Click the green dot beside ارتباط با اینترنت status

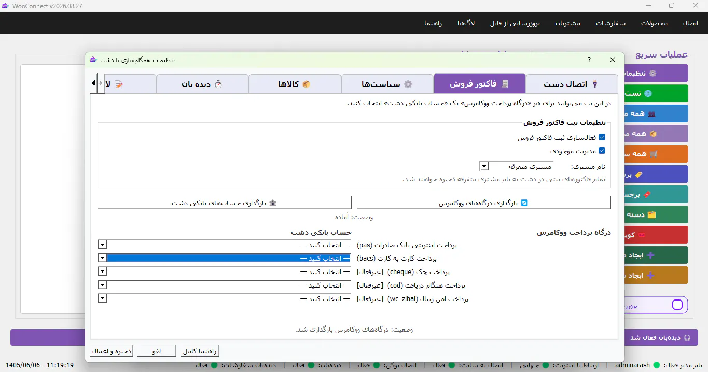545,365
